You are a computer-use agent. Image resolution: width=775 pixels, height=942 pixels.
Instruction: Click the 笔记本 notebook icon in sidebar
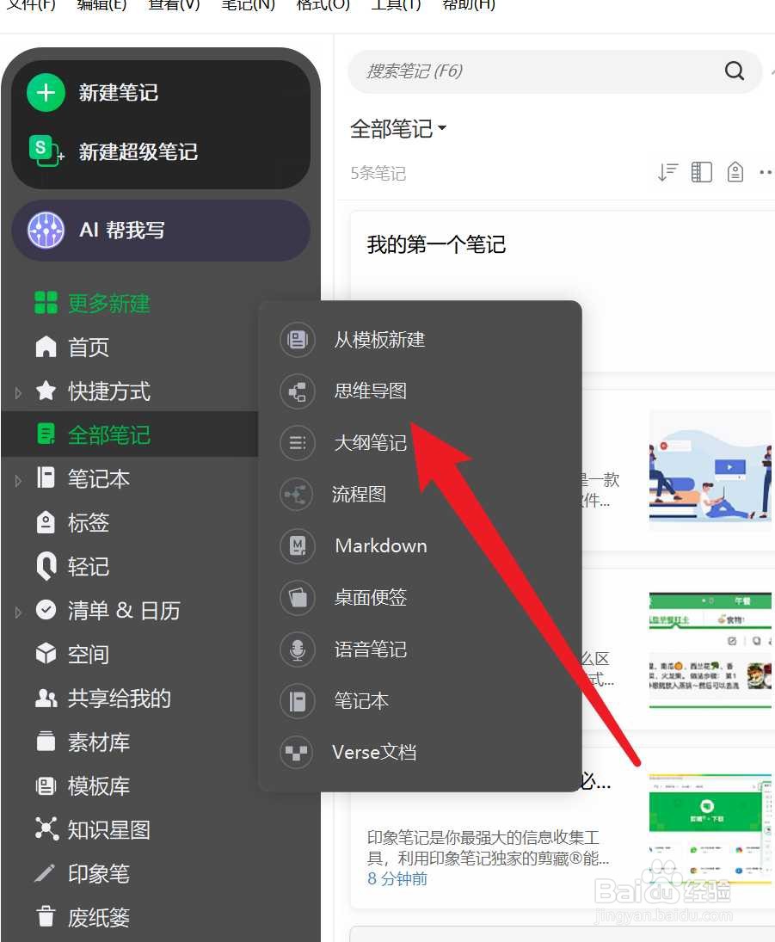46,477
